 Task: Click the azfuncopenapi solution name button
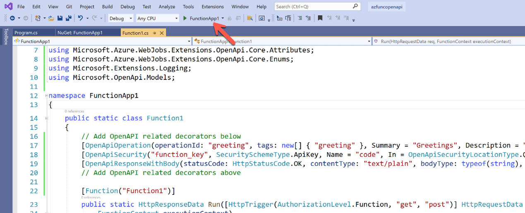tap(387, 7)
